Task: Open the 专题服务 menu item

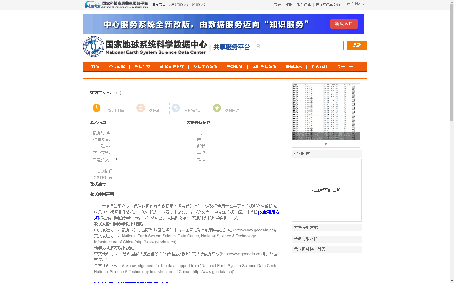Action: click(x=235, y=67)
